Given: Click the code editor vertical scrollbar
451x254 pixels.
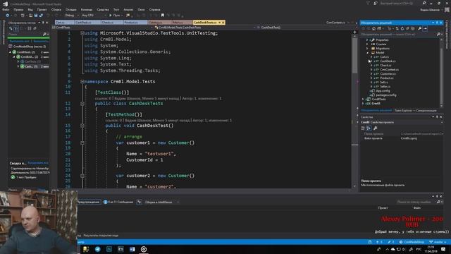Looking at the screenshot, I should (x=354, y=109).
